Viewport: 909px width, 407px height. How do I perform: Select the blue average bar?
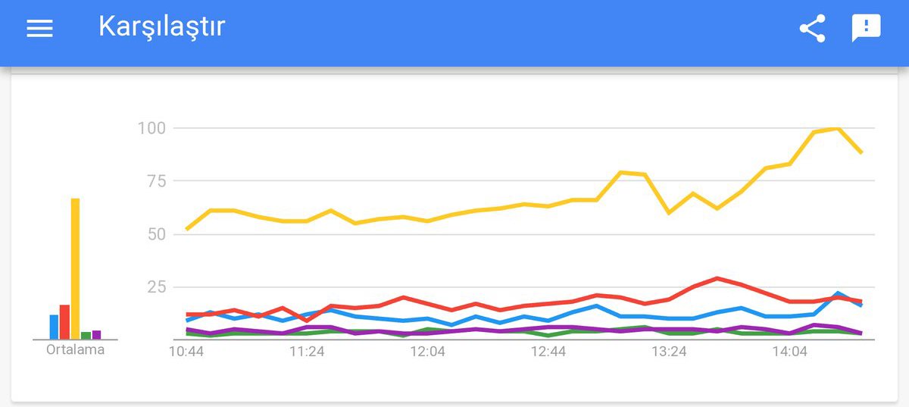coord(54,327)
